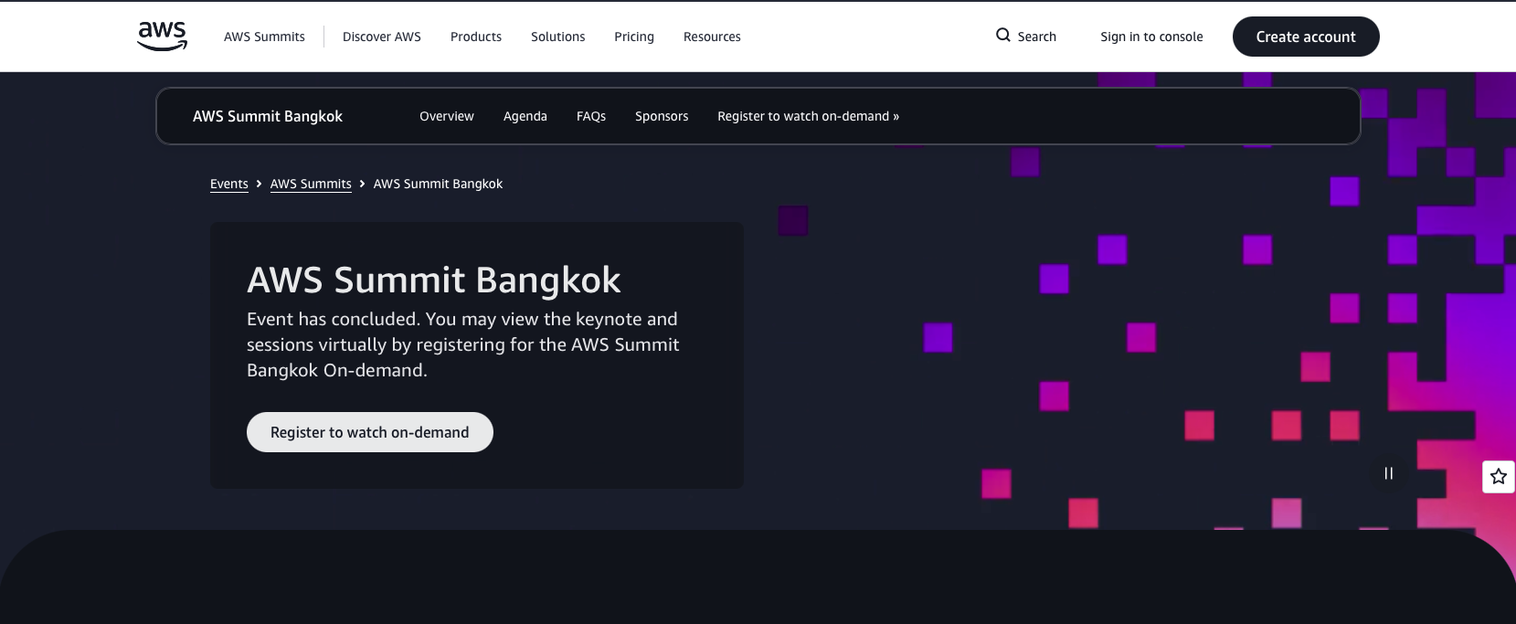Click the star feedback icon

click(1499, 476)
